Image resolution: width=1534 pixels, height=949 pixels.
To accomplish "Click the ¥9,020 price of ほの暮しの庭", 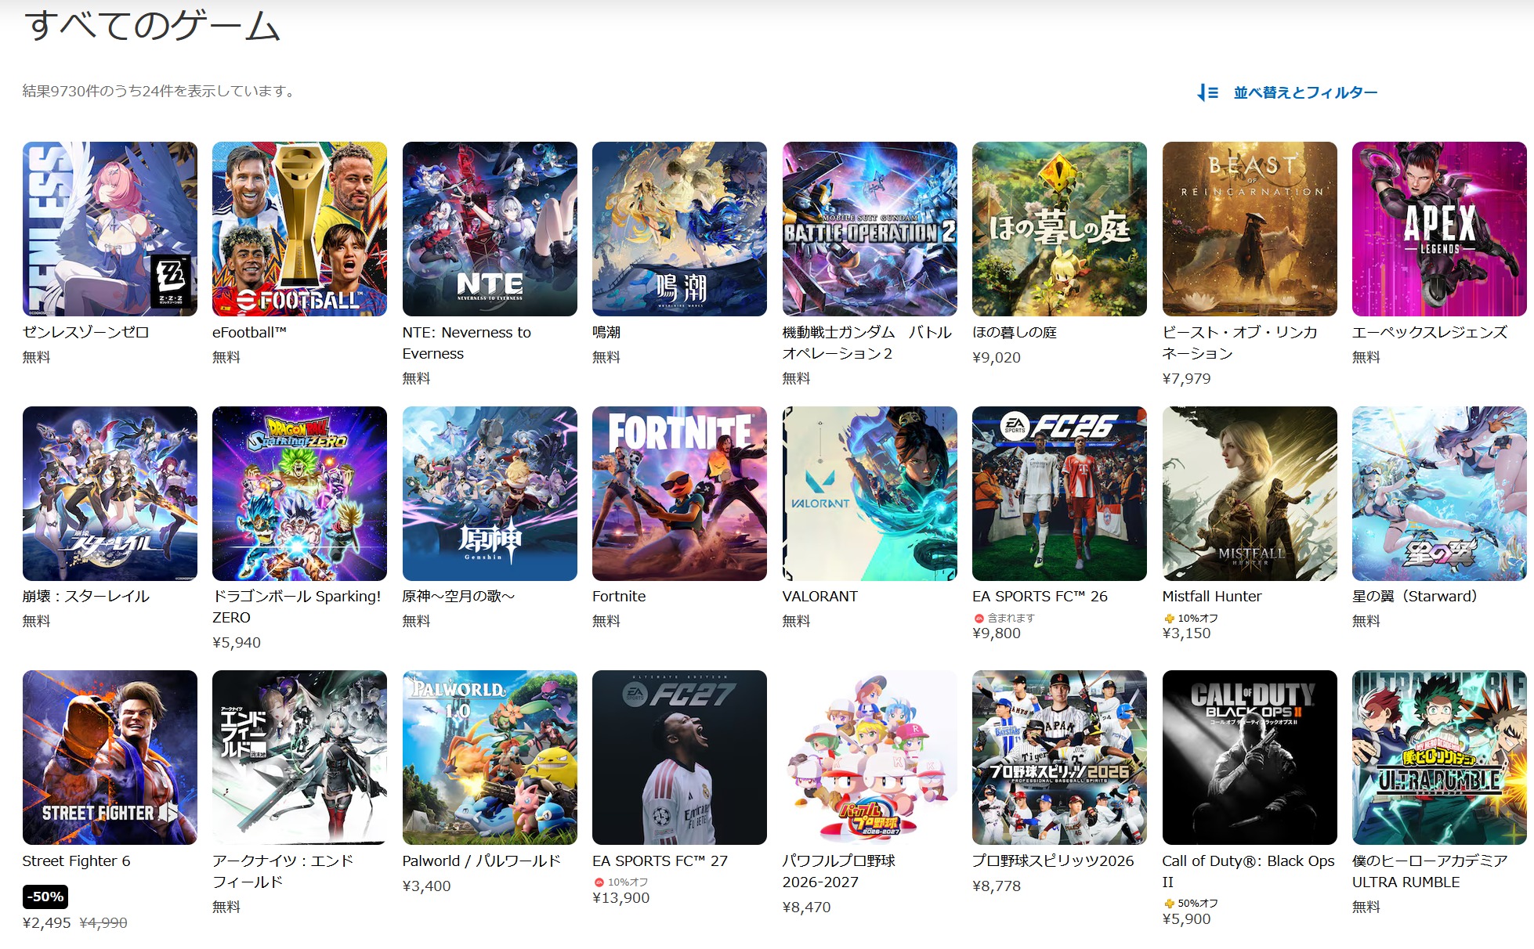I will [x=997, y=358].
